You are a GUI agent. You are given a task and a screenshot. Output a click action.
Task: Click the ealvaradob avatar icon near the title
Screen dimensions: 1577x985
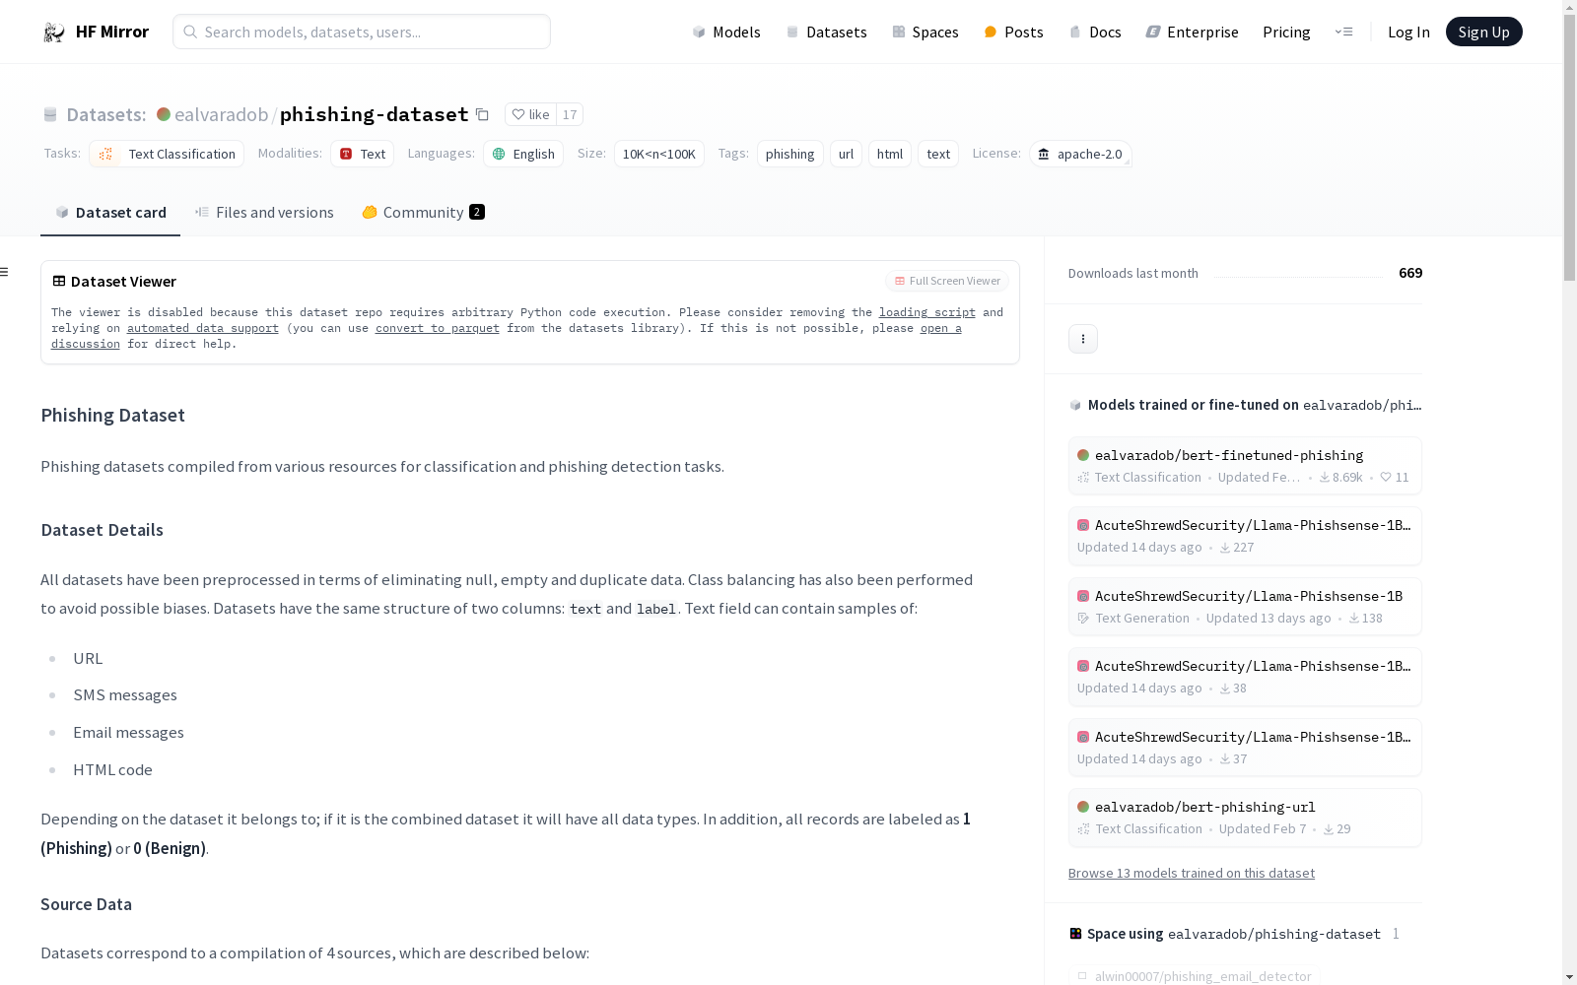[x=164, y=114]
